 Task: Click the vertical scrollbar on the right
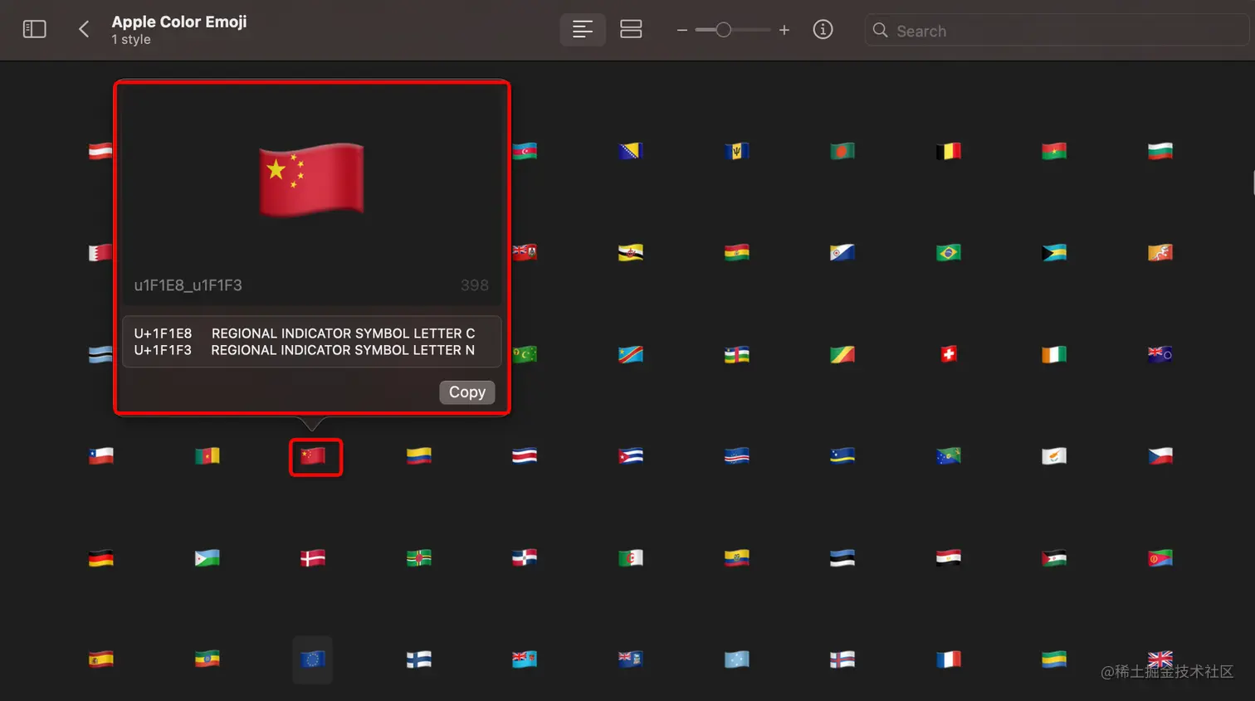coord(1251,181)
